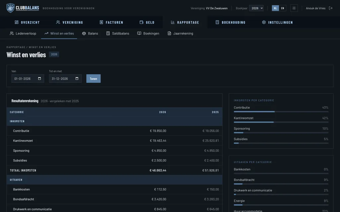Click the Jaarrekening document icon

pyautogui.click(x=169, y=33)
